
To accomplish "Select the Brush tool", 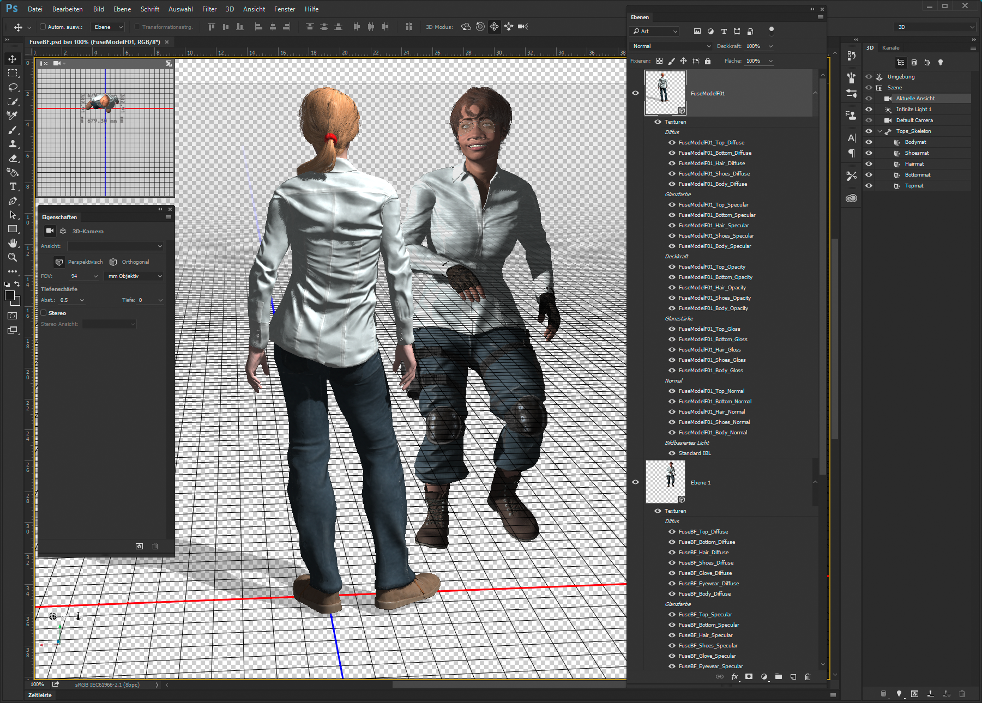I will (x=13, y=130).
